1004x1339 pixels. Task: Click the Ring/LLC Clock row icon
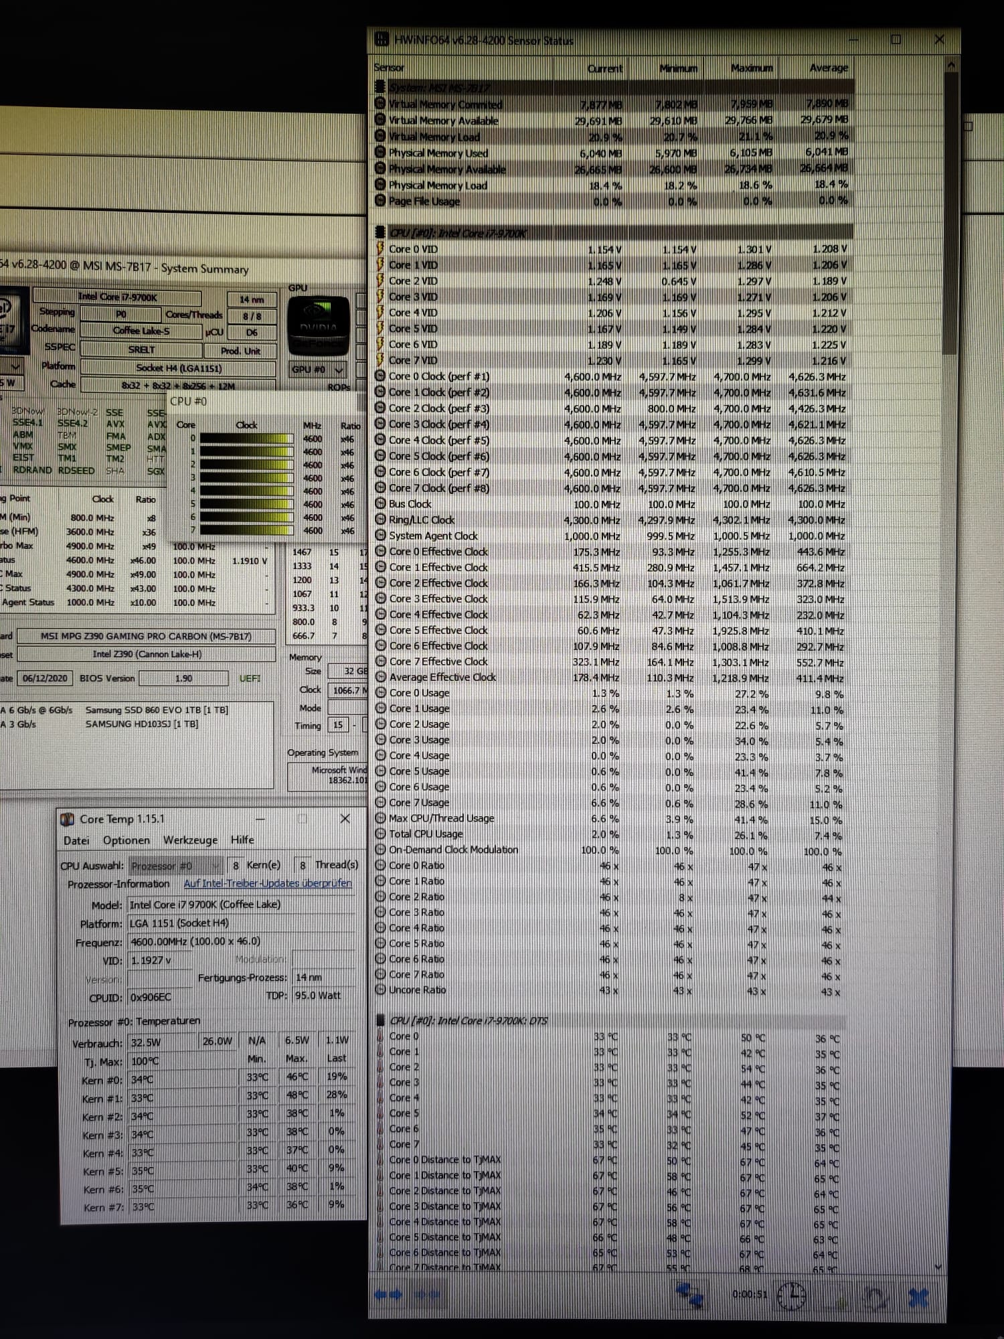(380, 520)
